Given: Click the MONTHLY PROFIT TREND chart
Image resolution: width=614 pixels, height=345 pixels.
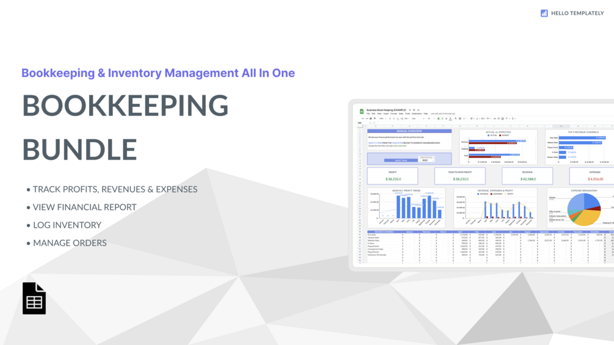Looking at the screenshot, I should coord(406,208).
